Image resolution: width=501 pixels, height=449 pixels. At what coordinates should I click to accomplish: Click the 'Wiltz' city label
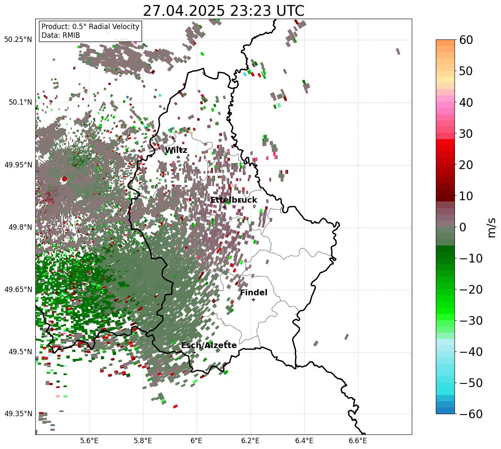[176, 150]
